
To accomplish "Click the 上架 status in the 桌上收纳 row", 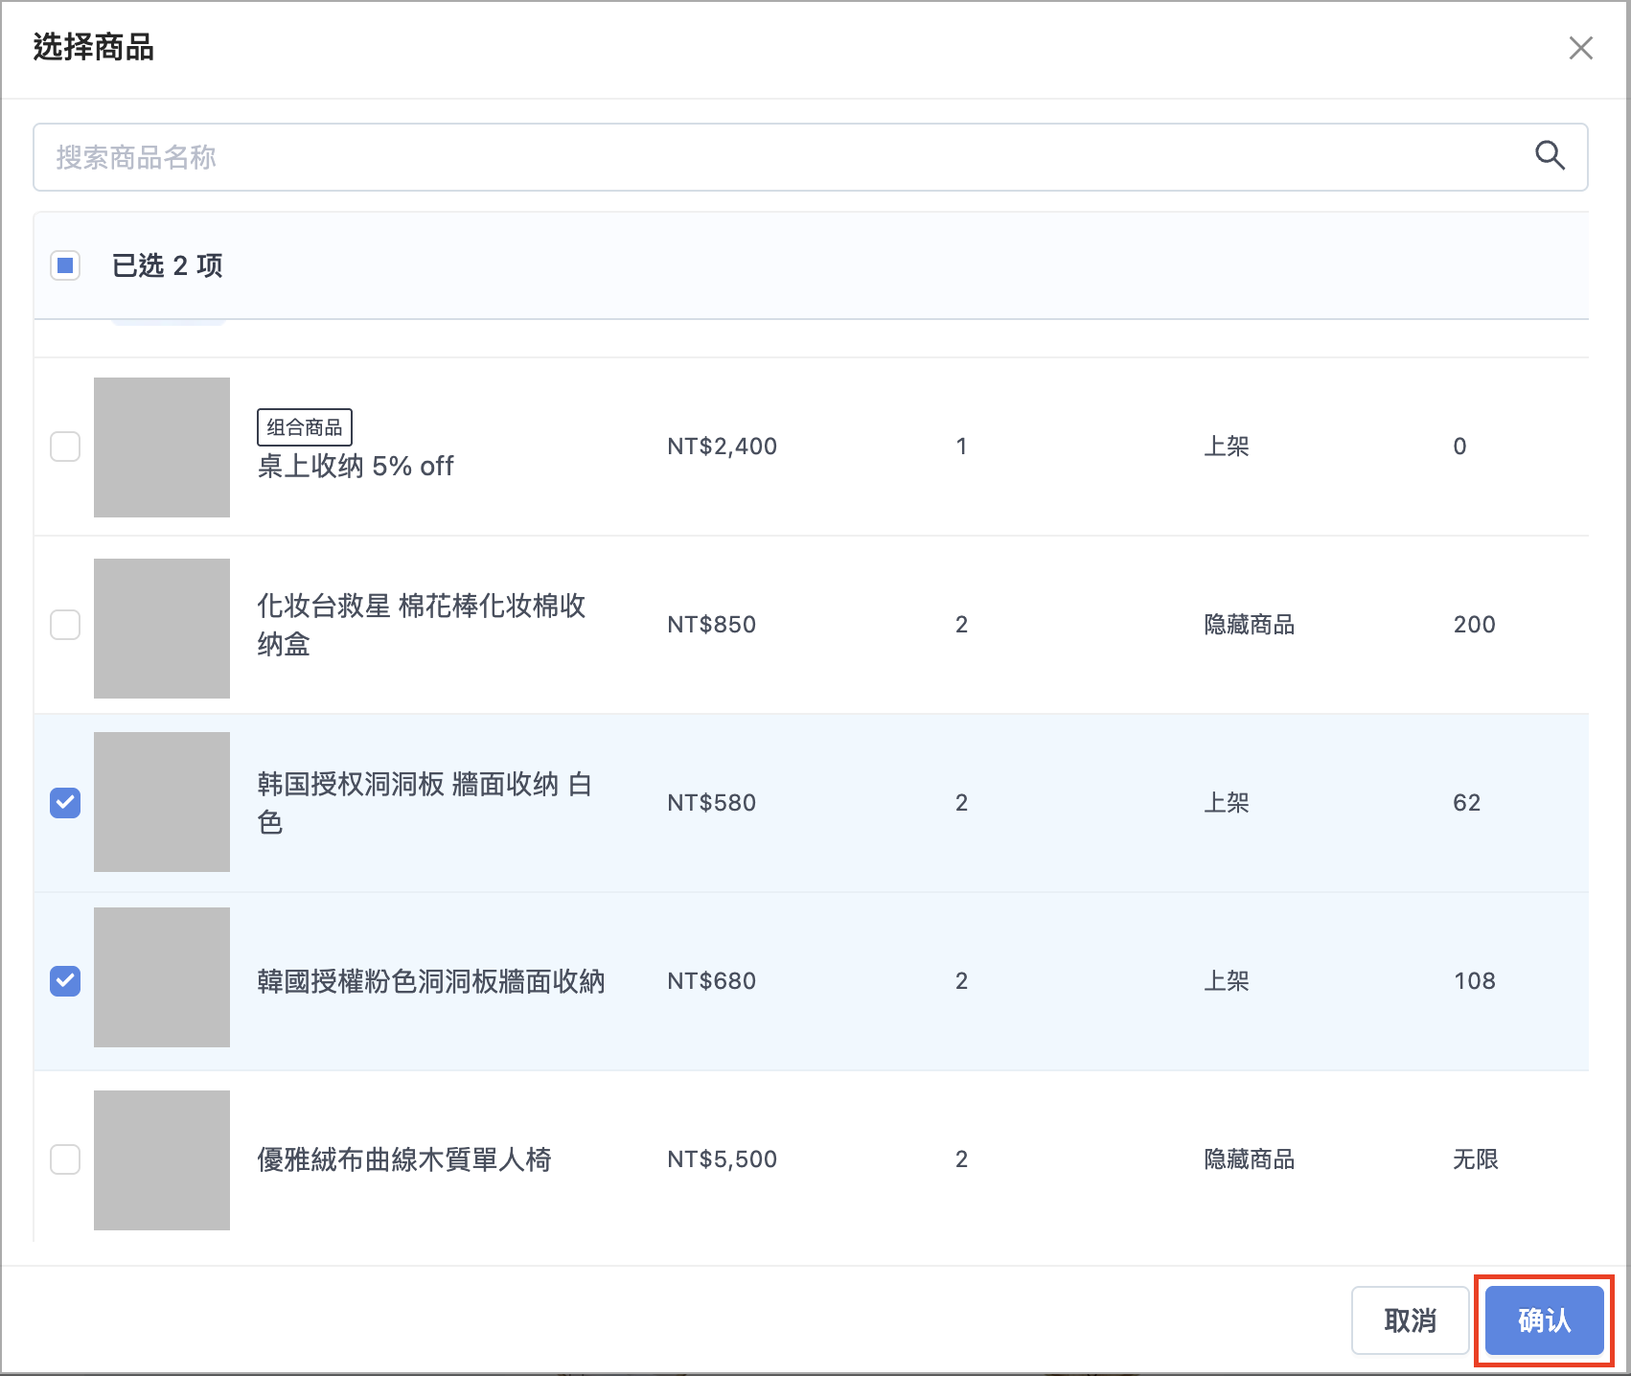I will coord(1227,447).
